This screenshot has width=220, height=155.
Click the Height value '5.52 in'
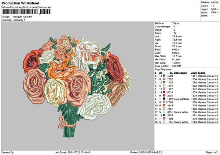pos(214,9)
